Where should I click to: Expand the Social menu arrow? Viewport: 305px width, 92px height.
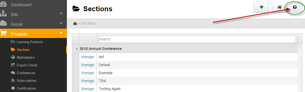61,23
